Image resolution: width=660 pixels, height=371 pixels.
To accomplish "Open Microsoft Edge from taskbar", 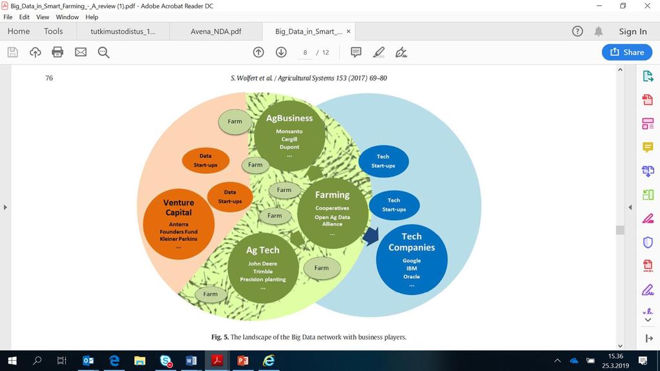I will tap(114, 361).
